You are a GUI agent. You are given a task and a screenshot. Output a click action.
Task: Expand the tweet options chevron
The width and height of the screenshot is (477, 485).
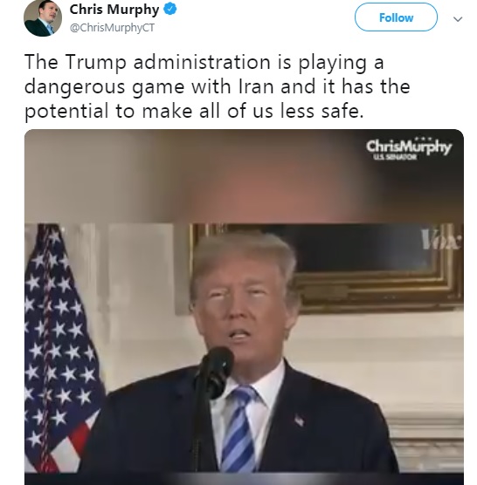458,19
